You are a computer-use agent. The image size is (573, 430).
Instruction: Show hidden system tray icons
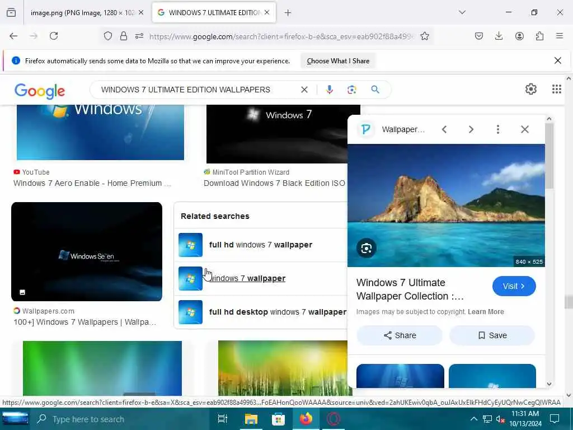[473, 419]
